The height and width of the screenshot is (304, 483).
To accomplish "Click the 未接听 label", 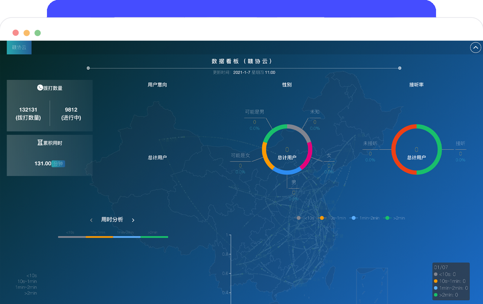I will coord(370,143).
